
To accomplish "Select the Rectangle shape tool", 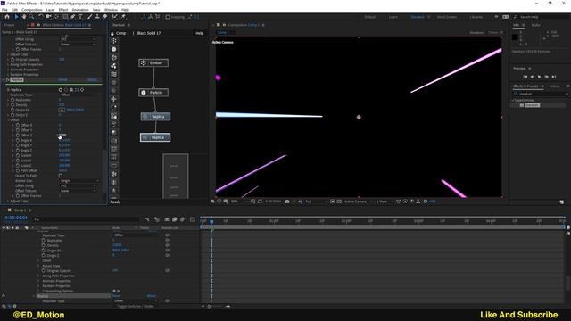I will pyautogui.click(x=65, y=17).
